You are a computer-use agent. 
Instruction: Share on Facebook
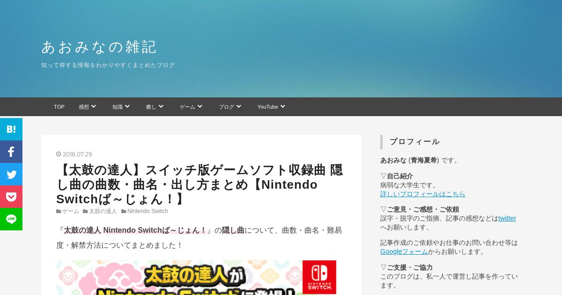coord(11,152)
